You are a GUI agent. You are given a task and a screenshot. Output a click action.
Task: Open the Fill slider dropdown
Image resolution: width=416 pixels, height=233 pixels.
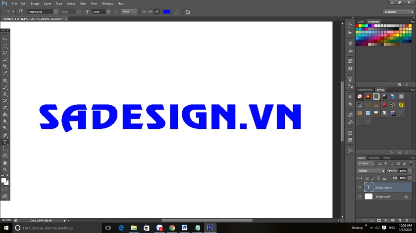click(x=410, y=178)
